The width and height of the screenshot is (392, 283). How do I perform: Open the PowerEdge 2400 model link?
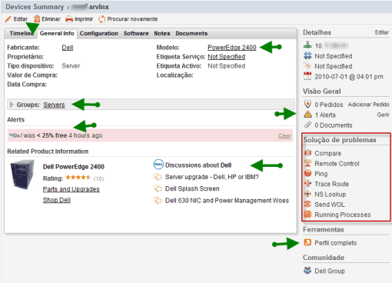232,48
